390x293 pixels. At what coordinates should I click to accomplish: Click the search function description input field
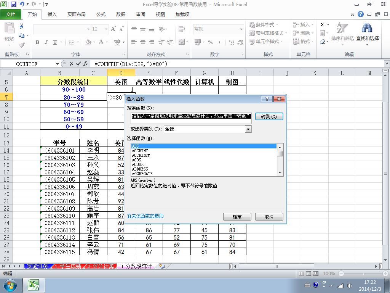click(191, 118)
